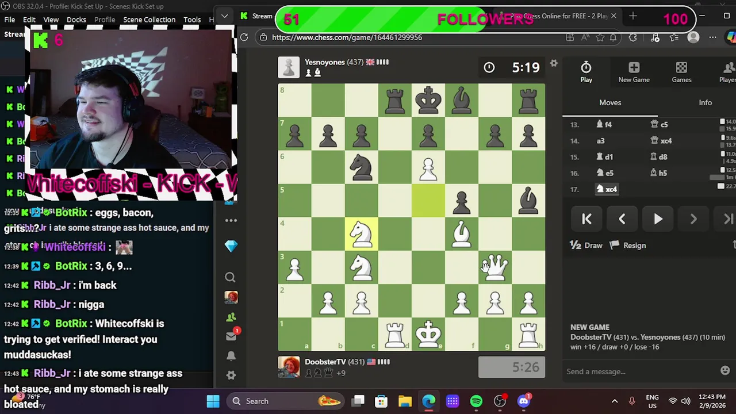Select highlighted move 17 xc4
Image resolution: width=736 pixels, height=414 pixels.
(607, 189)
